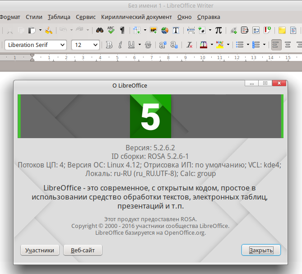
Task: Click the Insert Text Box icon
Action: pyautogui.click(x=176, y=30)
